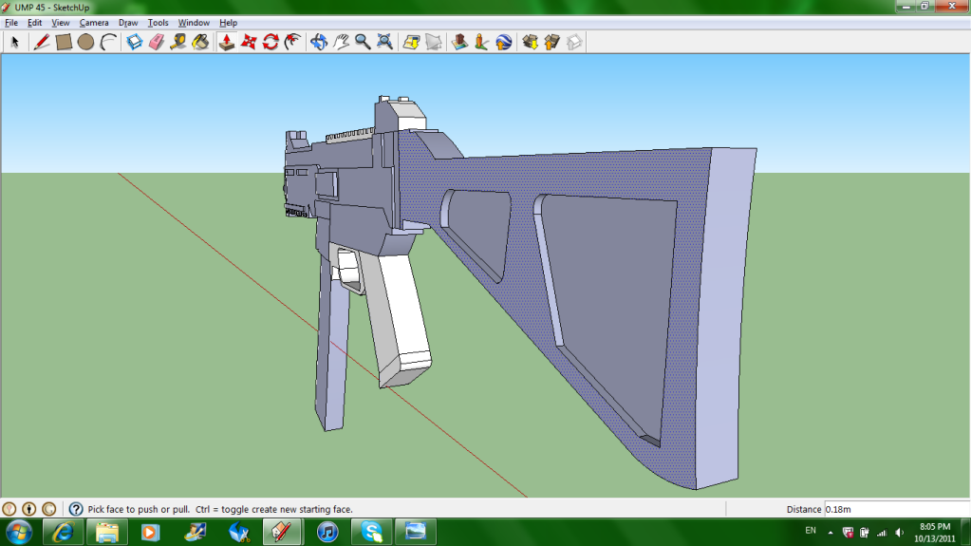Click the geo-location status bar icon
This screenshot has height=546, width=971.
(x=9, y=509)
